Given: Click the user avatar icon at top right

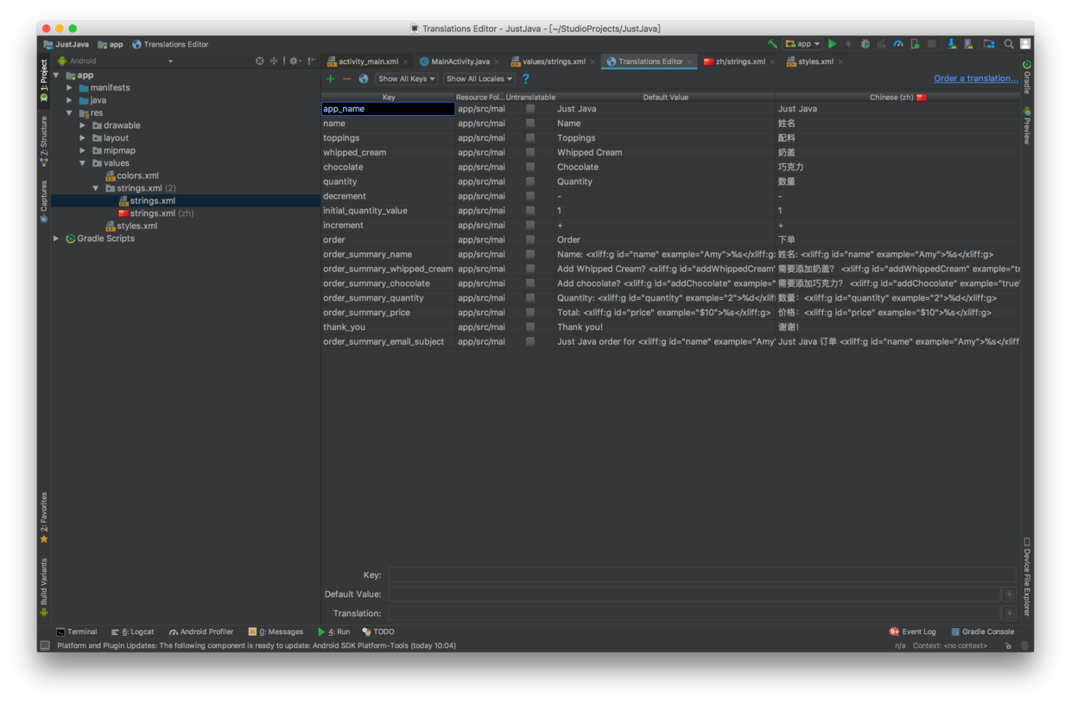Looking at the screenshot, I should point(1025,44).
